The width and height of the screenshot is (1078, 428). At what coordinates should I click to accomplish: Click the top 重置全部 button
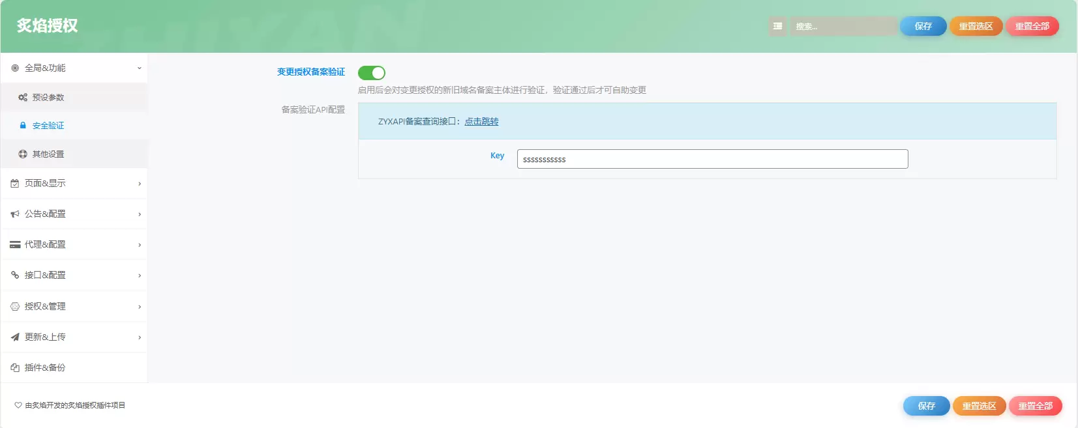1032,26
